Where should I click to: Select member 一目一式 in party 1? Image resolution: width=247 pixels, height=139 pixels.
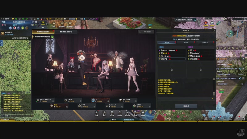pyautogui.click(x=172, y=56)
